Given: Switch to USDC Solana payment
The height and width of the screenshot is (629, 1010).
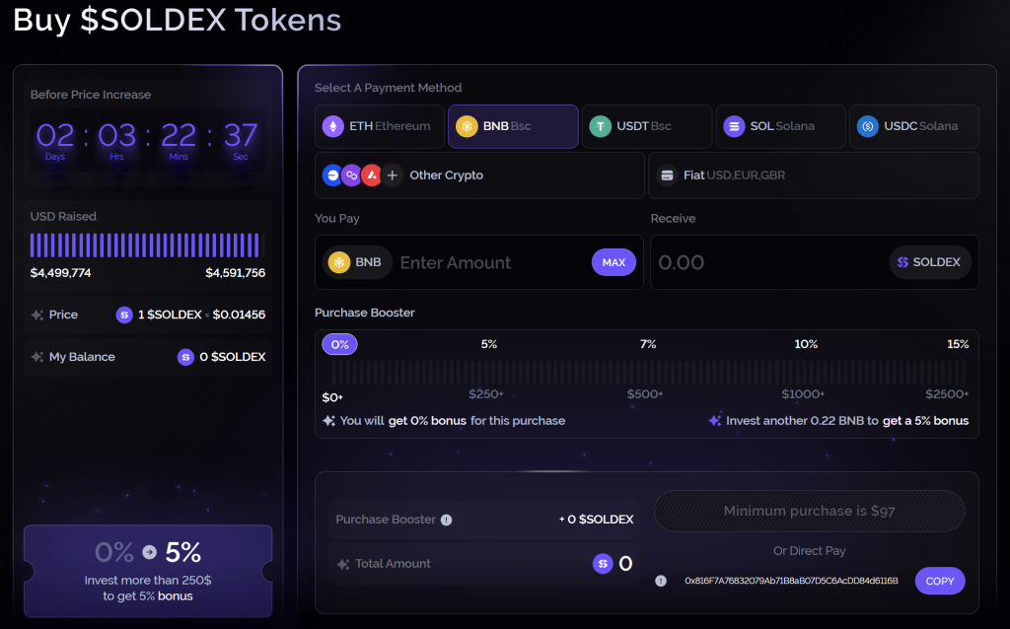Looking at the screenshot, I should coord(913,126).
